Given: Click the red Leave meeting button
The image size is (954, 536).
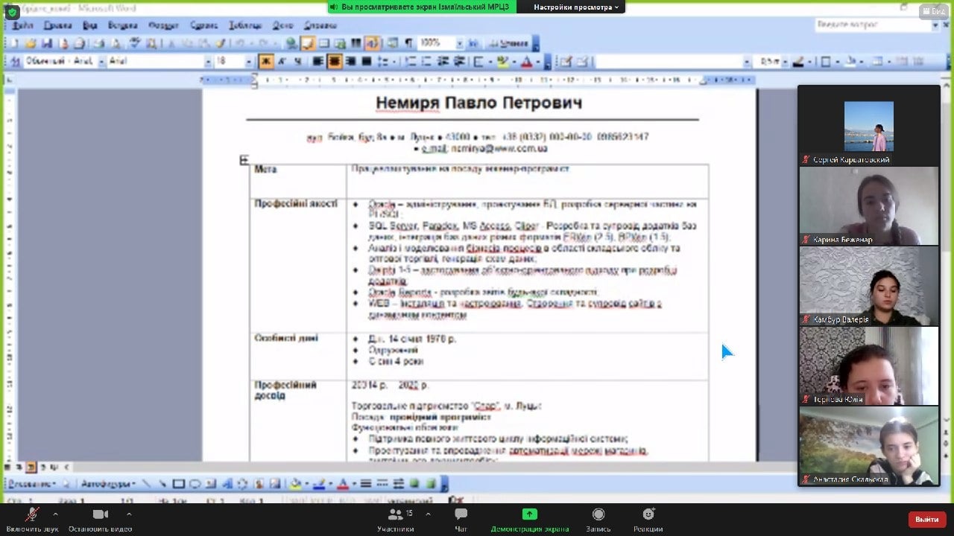Looking at the screenshot, I should [x=926, y=519].
